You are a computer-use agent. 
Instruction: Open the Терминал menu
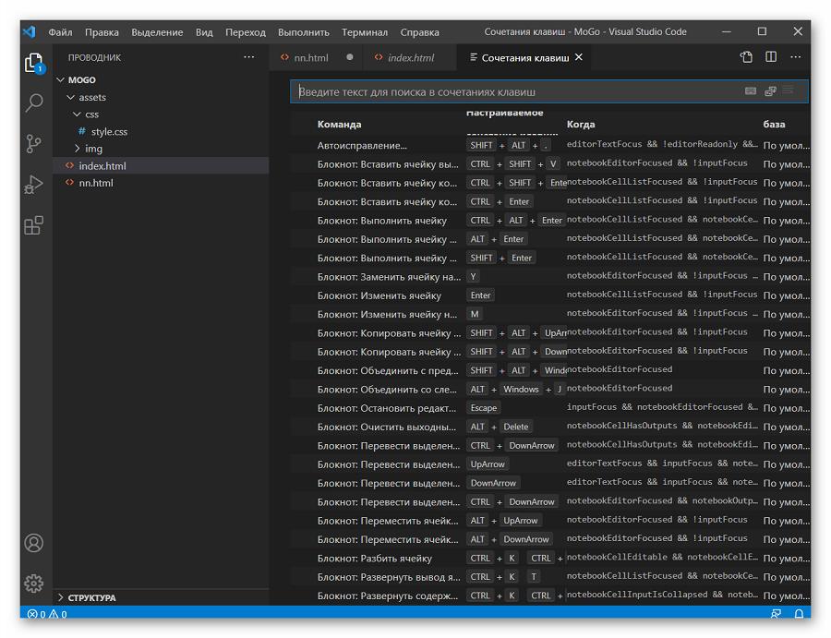(x=365, y=31)
